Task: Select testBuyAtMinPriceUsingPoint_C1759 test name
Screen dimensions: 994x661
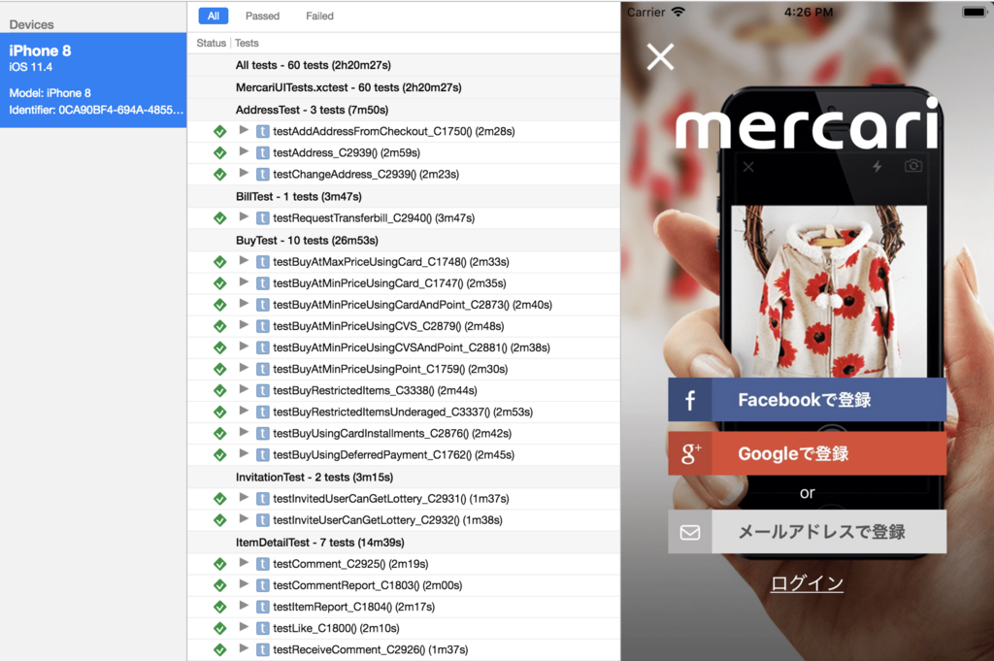Action: click(390, 369)
